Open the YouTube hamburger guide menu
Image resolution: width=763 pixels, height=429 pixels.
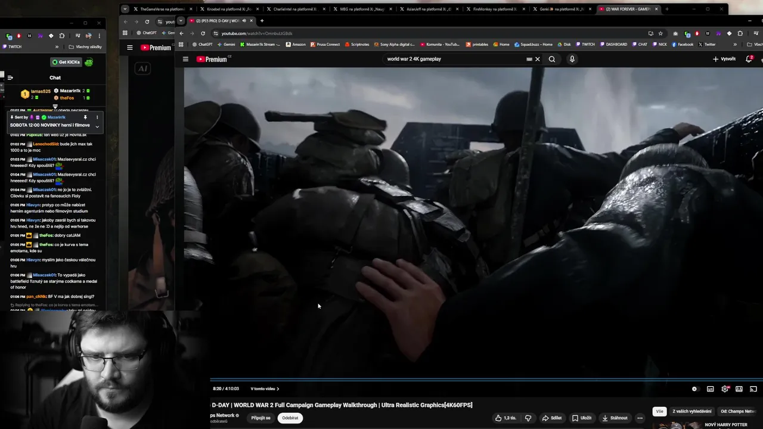(x=185, y=59)
